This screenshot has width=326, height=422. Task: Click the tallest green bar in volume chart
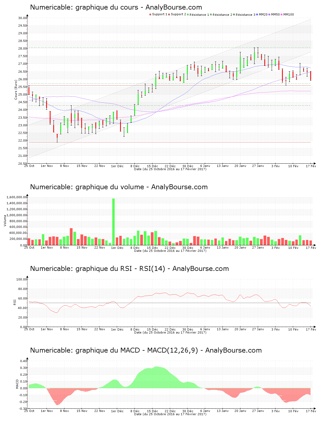point(113,222)
